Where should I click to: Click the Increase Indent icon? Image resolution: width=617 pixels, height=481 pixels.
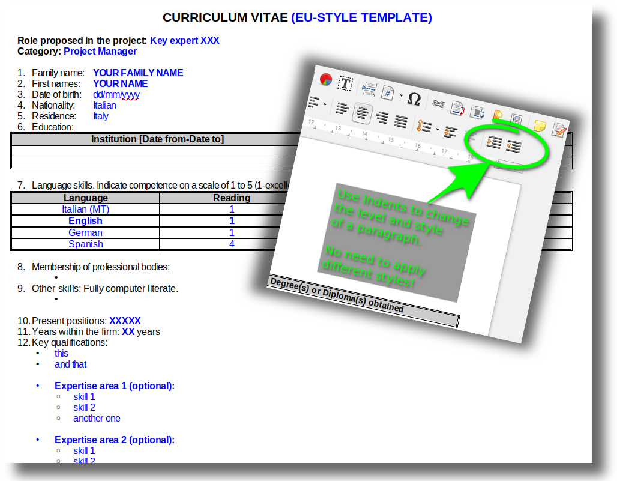pos(493,142)
